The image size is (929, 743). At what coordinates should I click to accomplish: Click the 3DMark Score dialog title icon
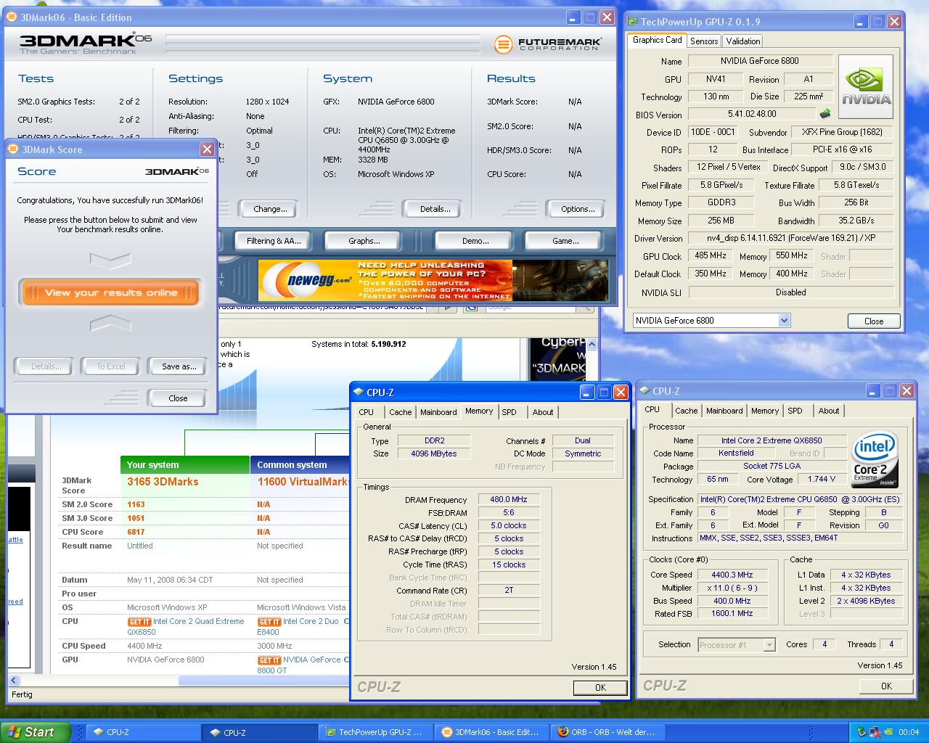click(x=13, y=149)
